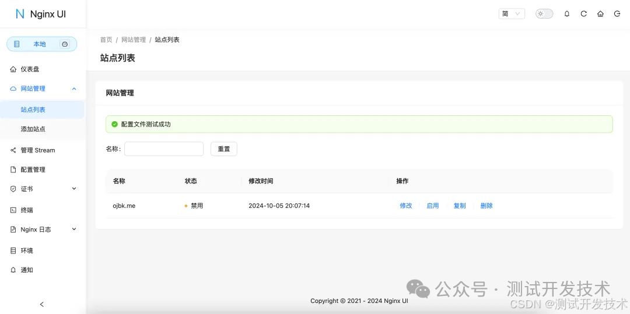Click 启用 to enable ojbk.me

point(432,206)
